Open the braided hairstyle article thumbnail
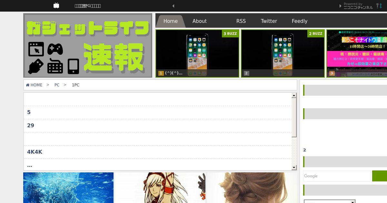387x203 pixels. tap(252, 188)
